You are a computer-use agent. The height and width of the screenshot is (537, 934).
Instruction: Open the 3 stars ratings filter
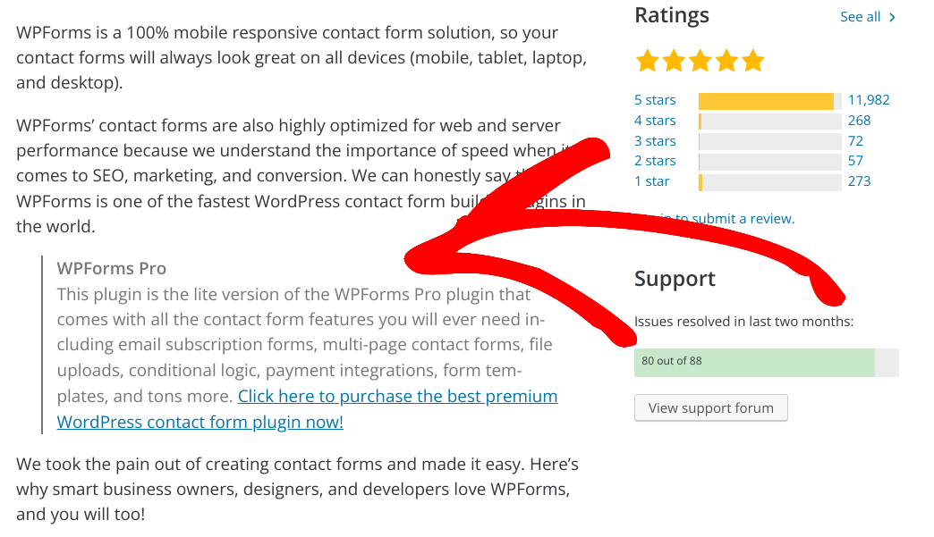[654, 140]
